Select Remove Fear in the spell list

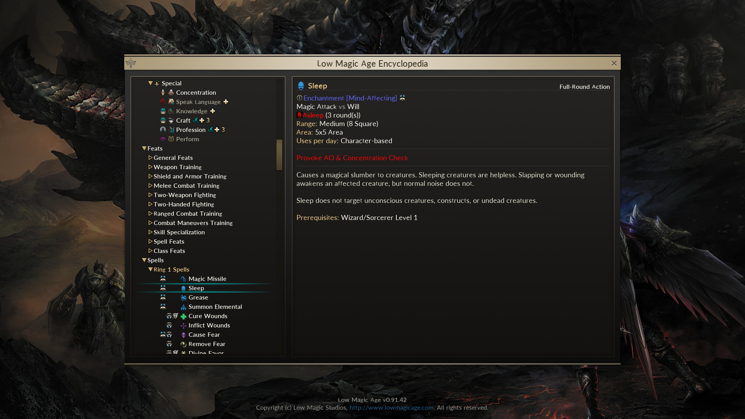pyautogui.click(x=207, y=344)
